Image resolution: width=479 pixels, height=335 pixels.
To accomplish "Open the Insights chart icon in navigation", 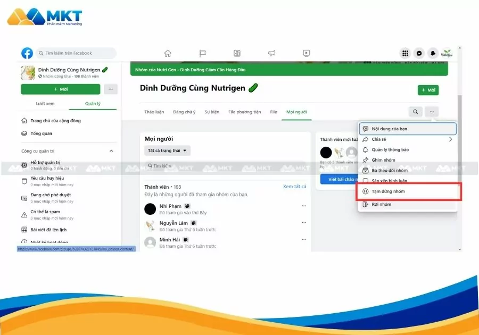I will (x=237, y=53).
